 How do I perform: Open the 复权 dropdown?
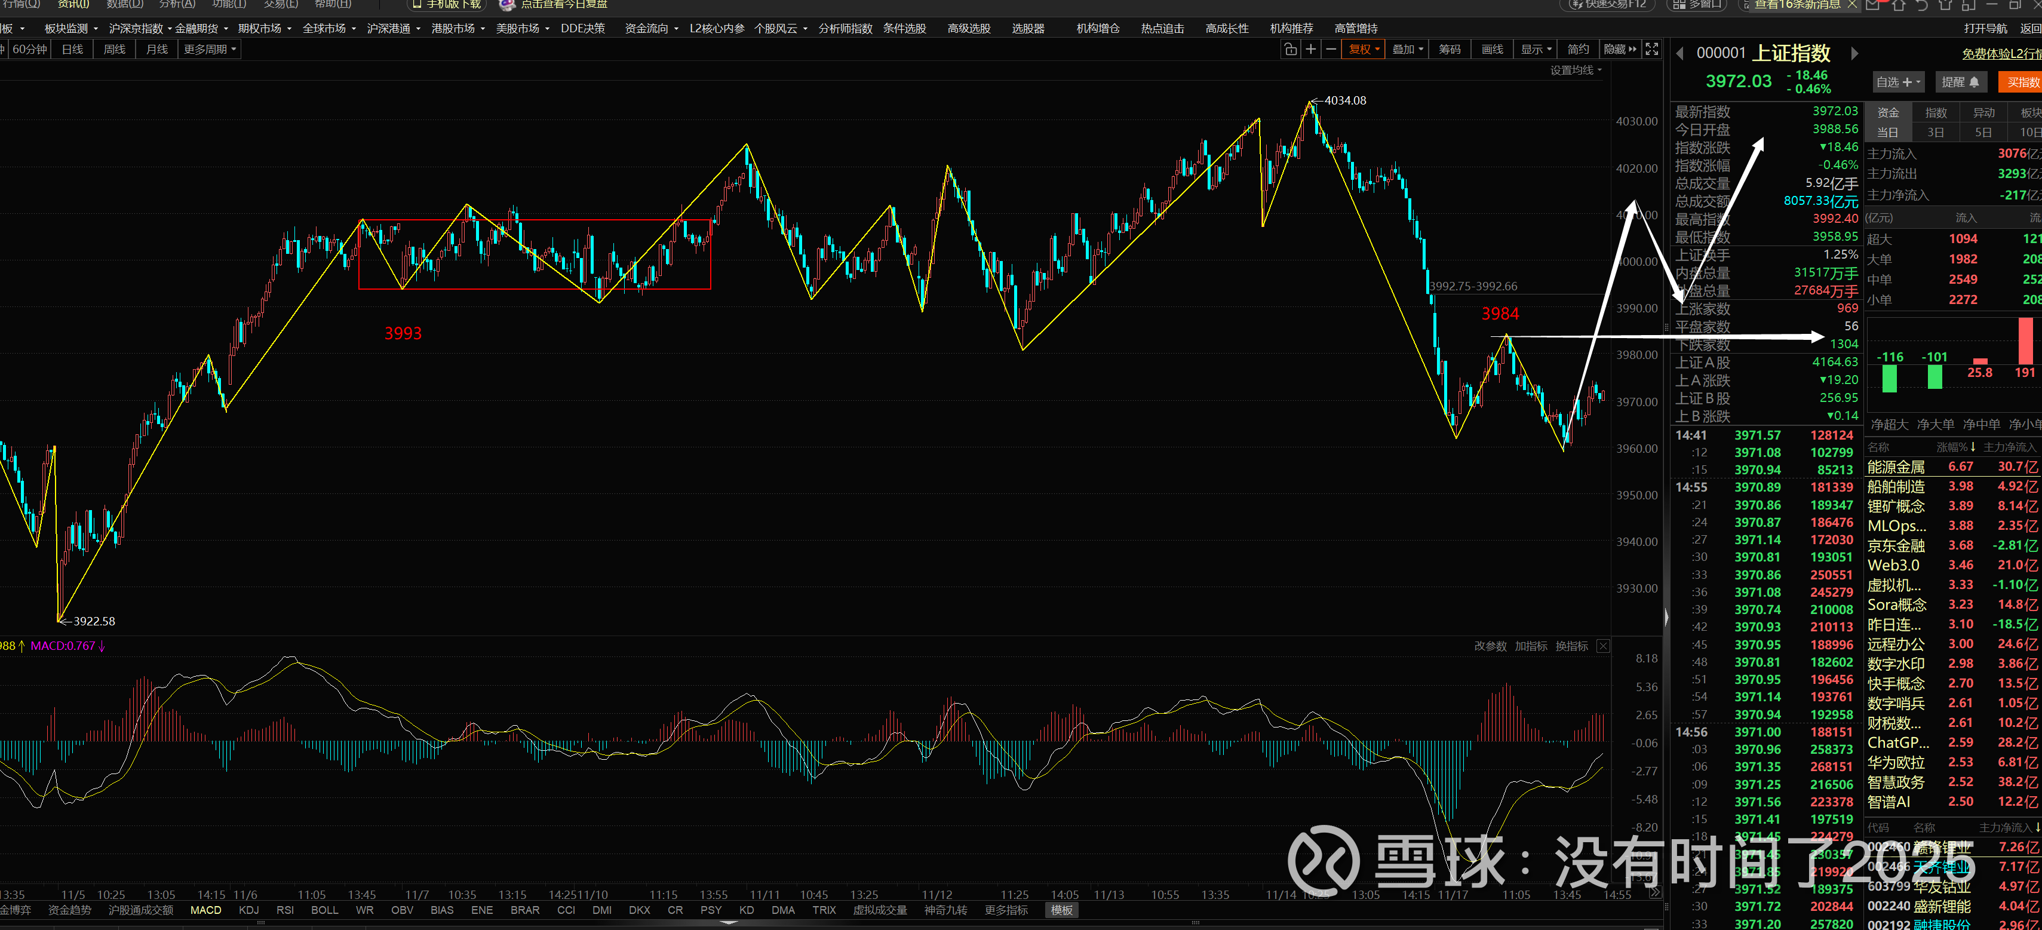1364,49
